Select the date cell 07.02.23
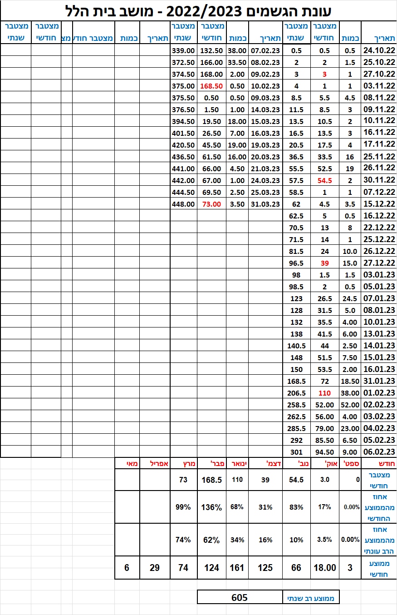The image size is (397, 615). tap(265, 50)
